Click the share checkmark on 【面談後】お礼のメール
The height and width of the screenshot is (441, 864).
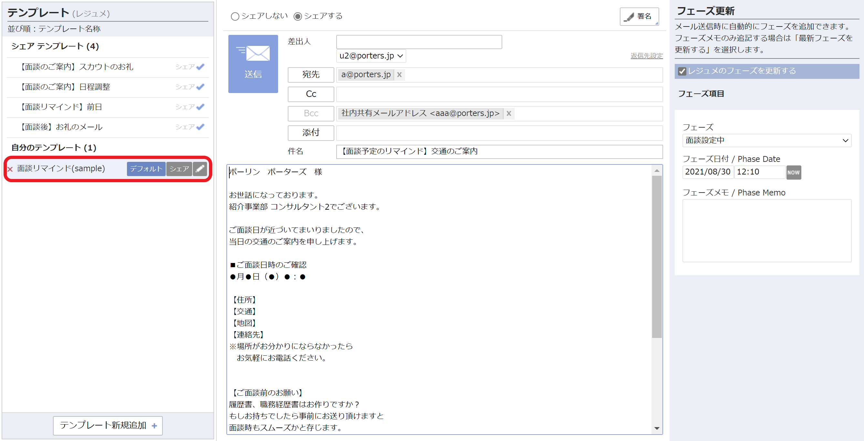(x=201, y=127)
